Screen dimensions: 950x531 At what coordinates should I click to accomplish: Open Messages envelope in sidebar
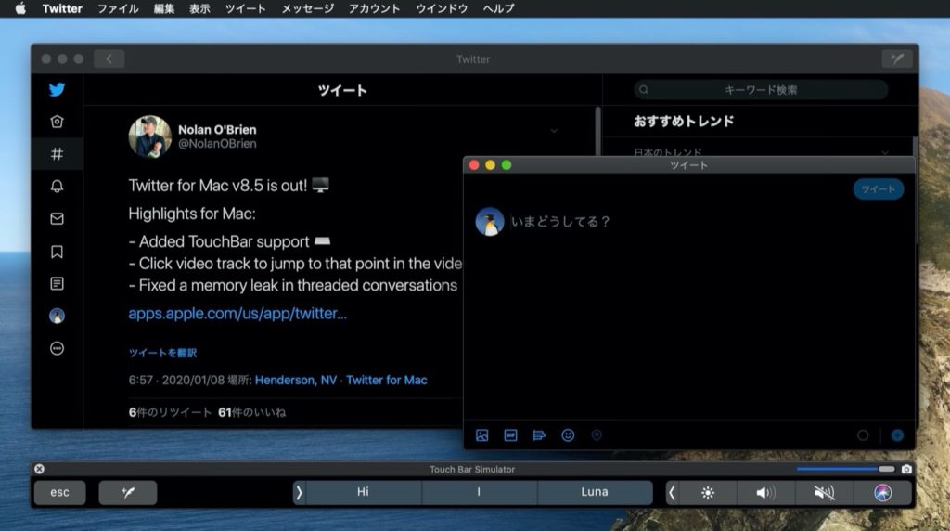tap(57, 219)
